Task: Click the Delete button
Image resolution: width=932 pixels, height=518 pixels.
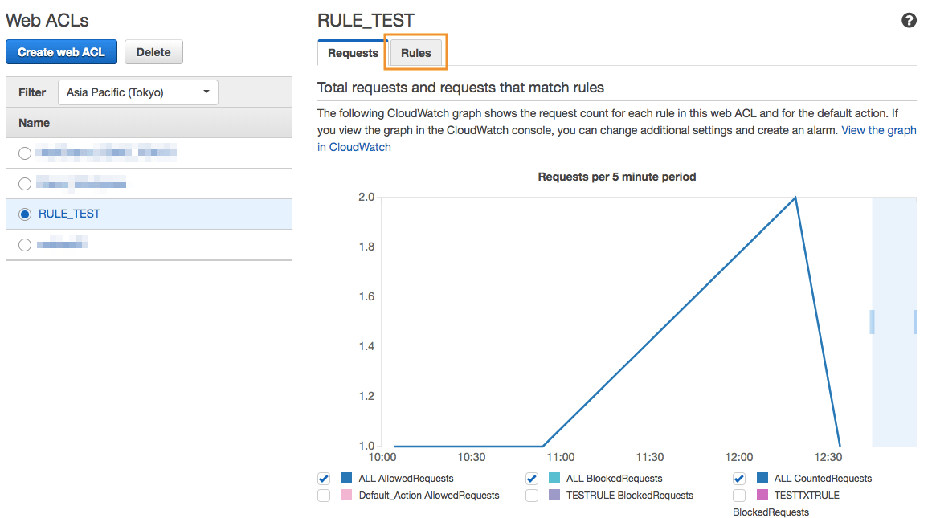Action: tap(153, 52)
